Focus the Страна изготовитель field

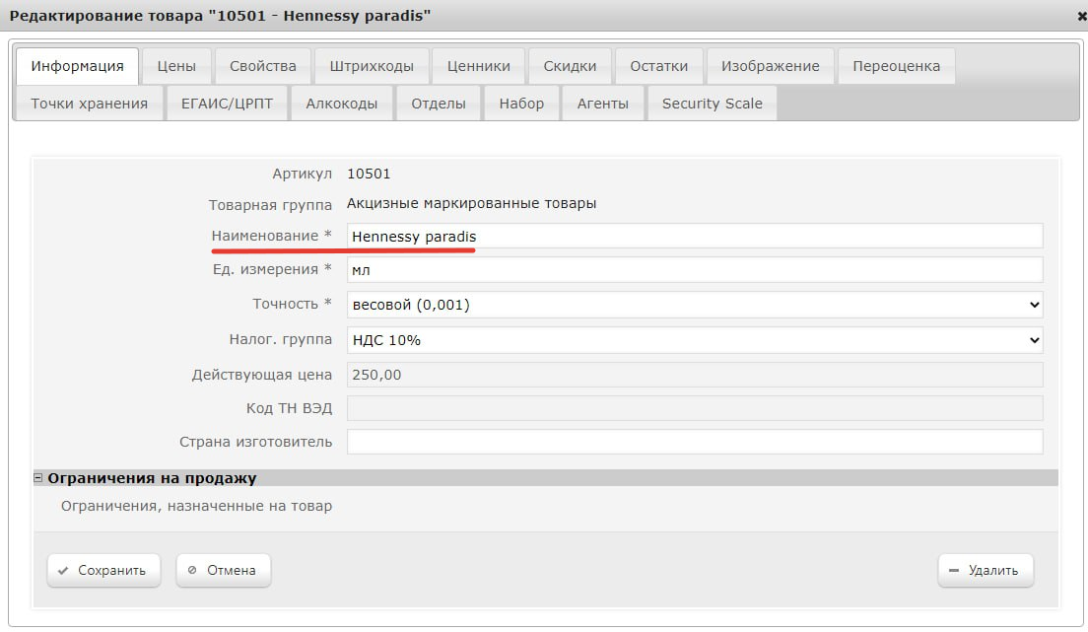pos(695,442)
